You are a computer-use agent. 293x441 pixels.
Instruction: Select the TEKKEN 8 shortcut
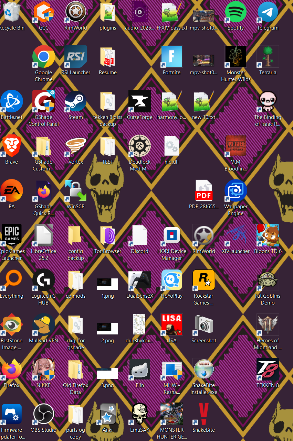tap(268, 370)
